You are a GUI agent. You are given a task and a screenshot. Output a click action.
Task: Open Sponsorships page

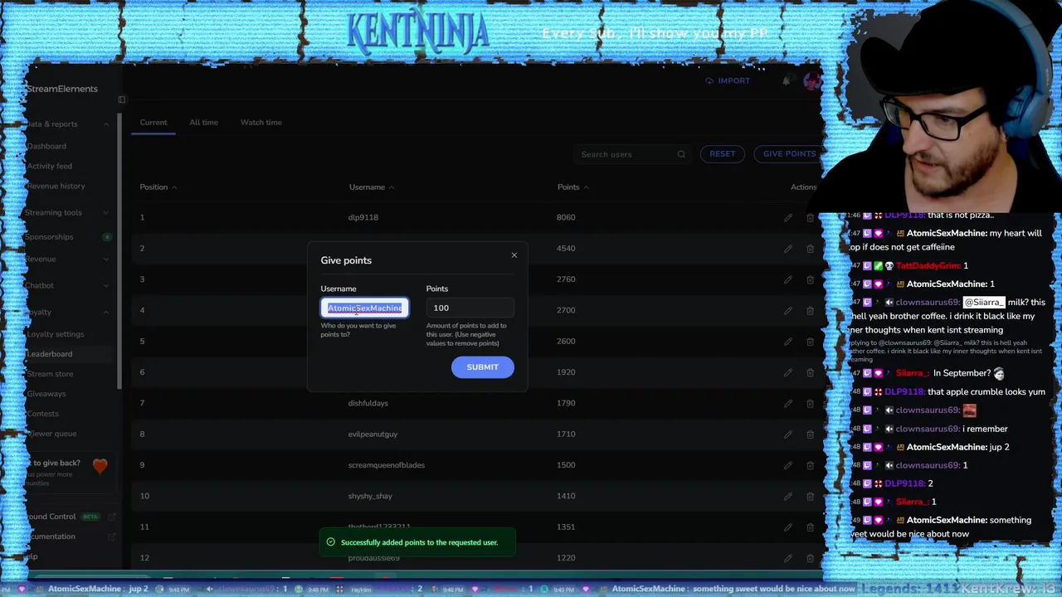coord(49,237)
